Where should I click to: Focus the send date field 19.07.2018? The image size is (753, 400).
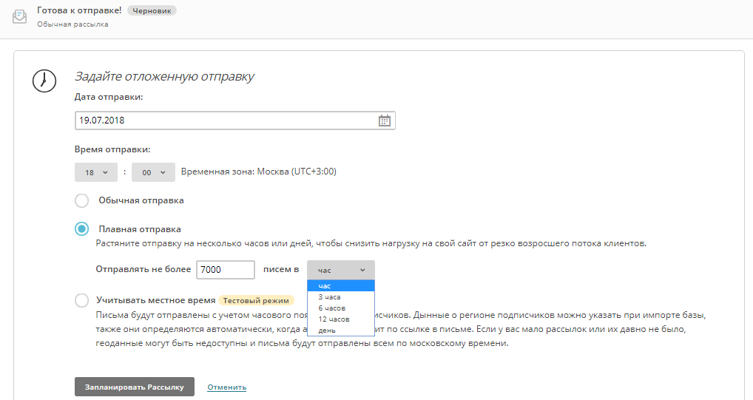point(222,120)
